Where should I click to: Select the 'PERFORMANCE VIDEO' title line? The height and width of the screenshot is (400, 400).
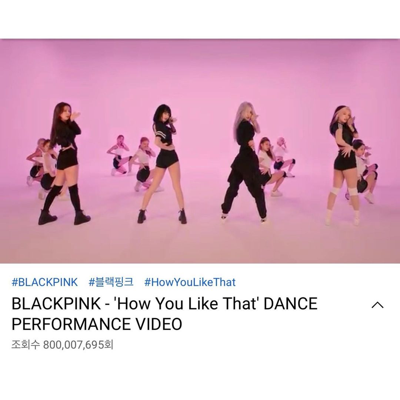(x=97, y=324)
